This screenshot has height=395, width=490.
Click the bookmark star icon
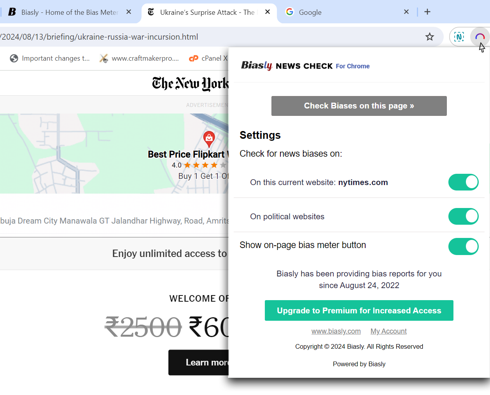429,37
